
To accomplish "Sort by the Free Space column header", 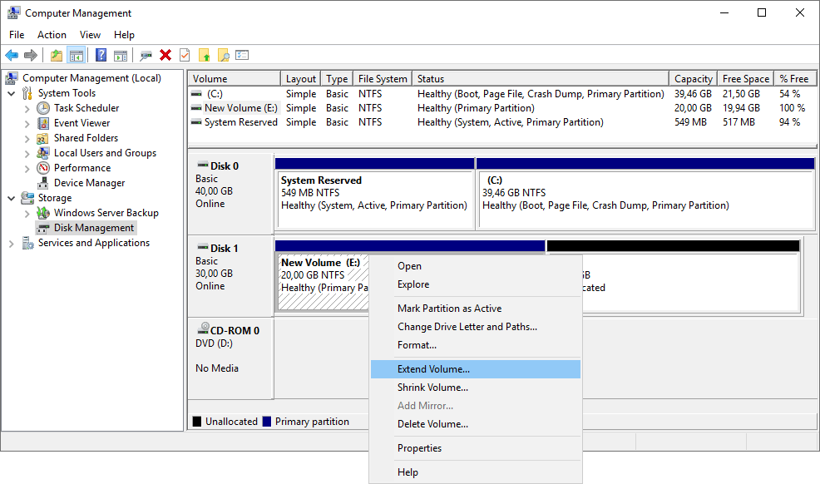I will (x=746, y=78).
